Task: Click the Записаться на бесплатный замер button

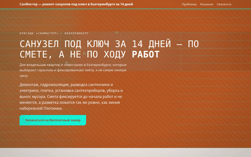Action: coord(53,120)
